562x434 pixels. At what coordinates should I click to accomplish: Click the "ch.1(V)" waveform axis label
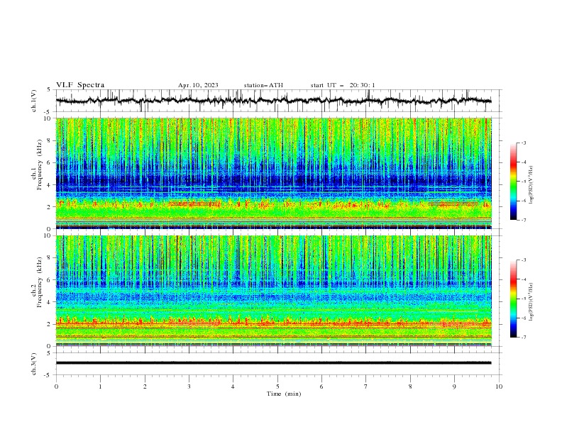click(34, 101)
